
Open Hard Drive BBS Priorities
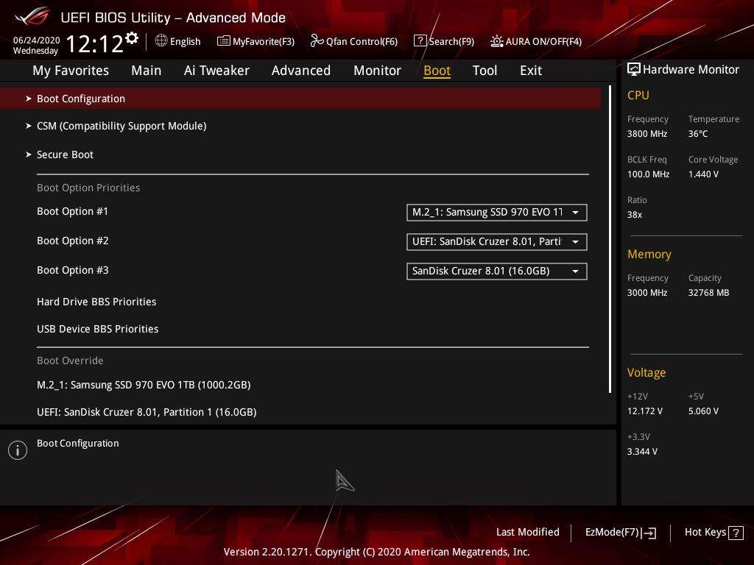pyautogui.click(x=96, y=302)
